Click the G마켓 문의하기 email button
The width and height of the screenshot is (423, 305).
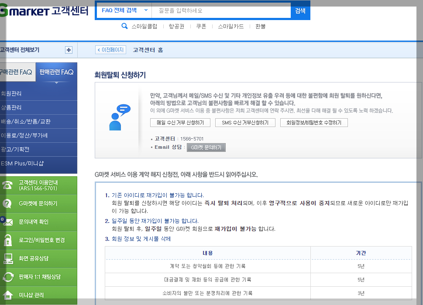tap(206, 147)
